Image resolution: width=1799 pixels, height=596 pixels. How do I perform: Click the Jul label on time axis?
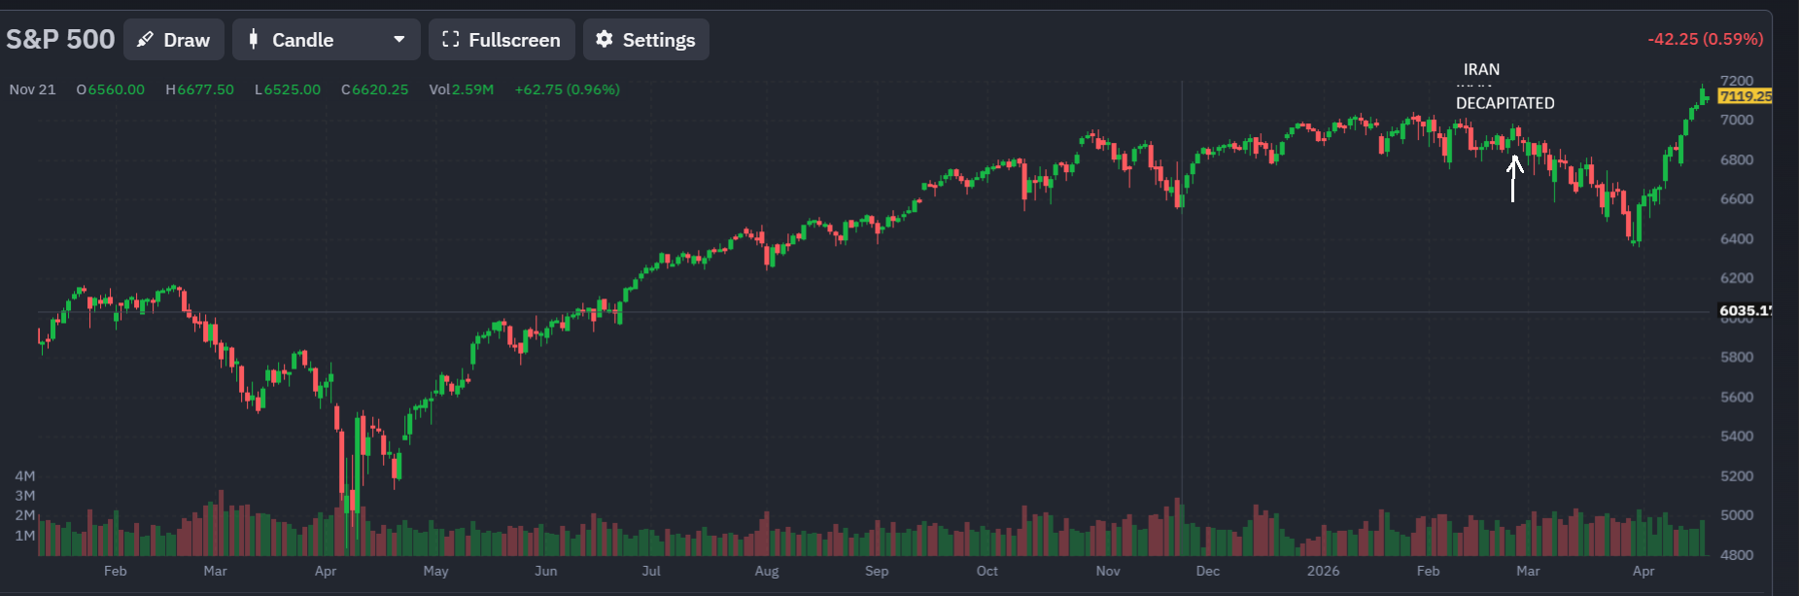(651, 571)
